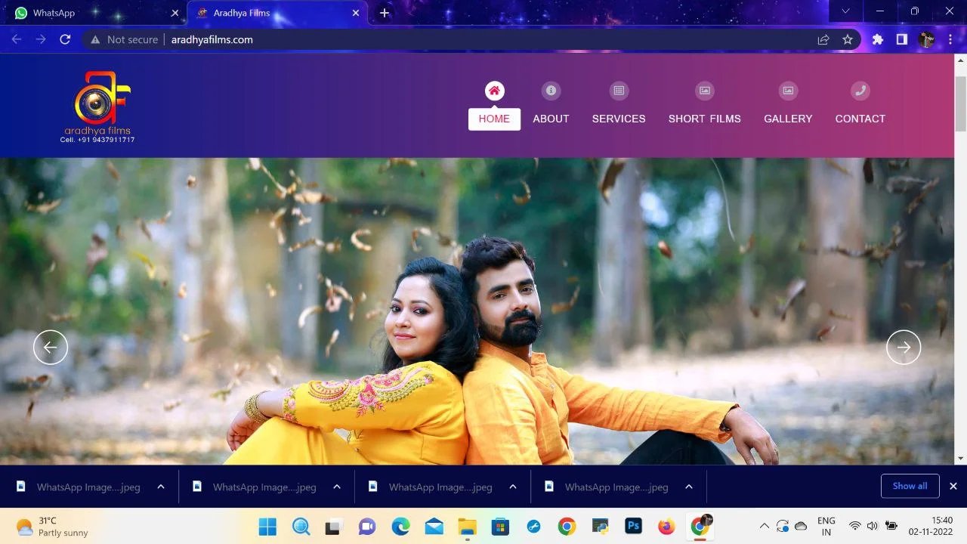
Task: Bookmark this page with star icon
Action: click(848, 39)
